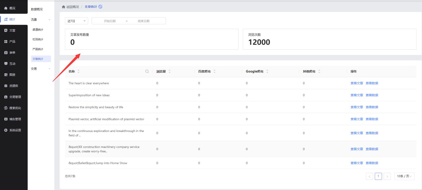
Task: Click the 结束日期 end date field
Action: (144, 21)
